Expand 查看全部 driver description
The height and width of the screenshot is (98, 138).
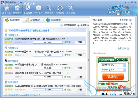coord(123,48)
